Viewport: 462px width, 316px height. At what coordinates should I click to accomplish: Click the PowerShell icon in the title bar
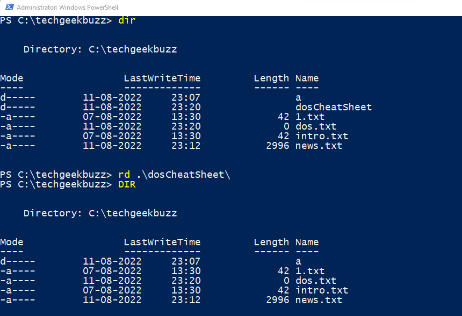coord(8,7)
